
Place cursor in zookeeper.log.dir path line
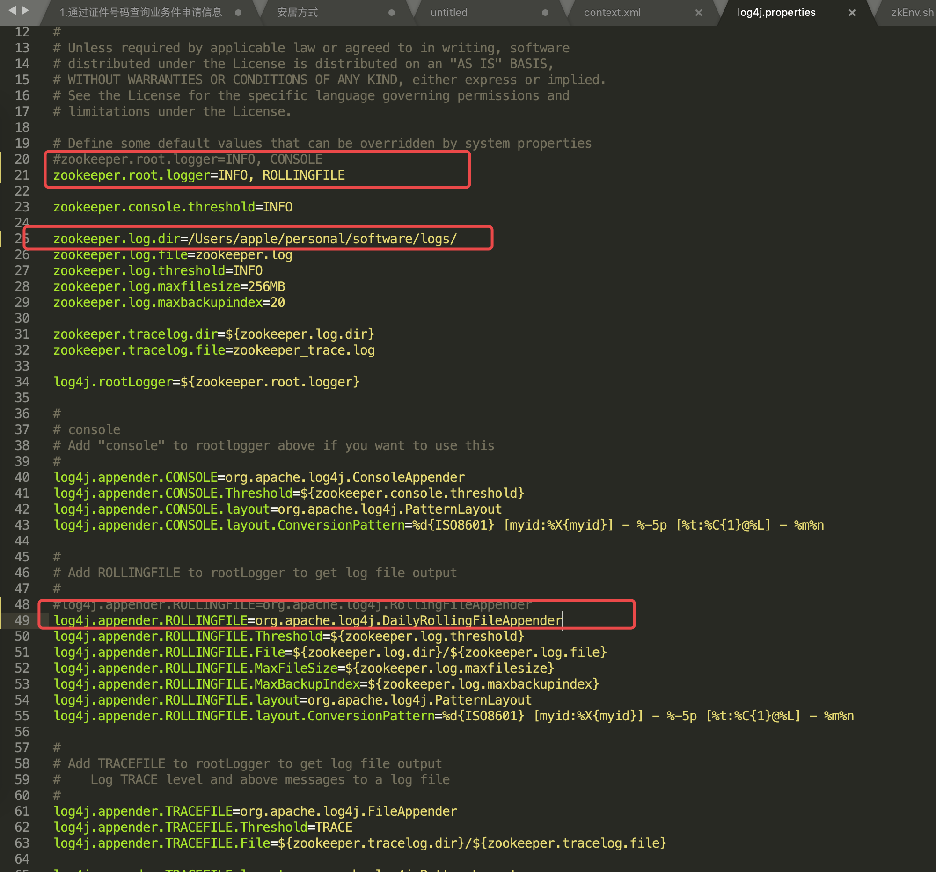click(x=322, y=239)
